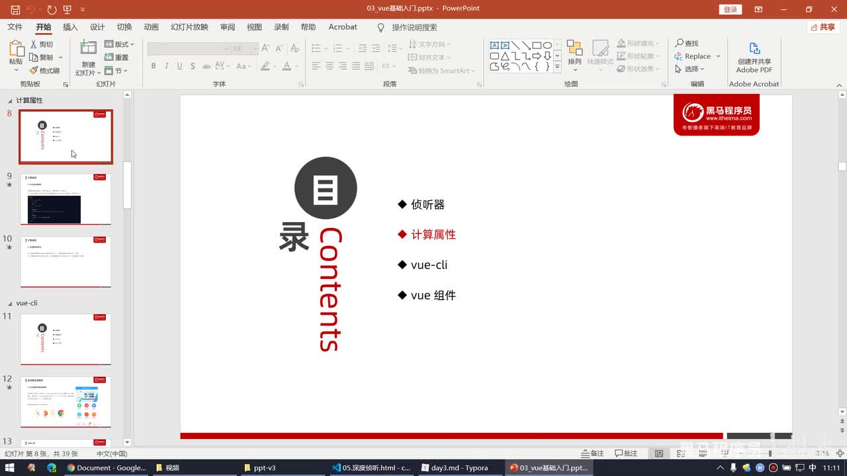This screenshot has height=476, width=847.
Task: Open the Arrange (排列) menu
Action: 574,56
